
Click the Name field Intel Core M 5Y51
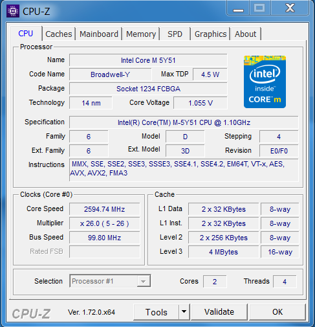coord(148,60)
